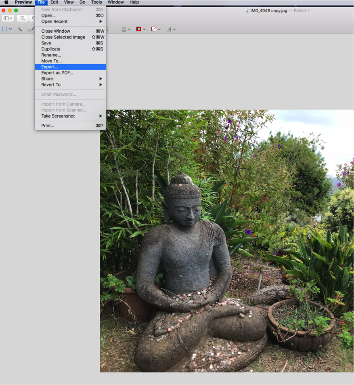This screenshot has width=354, height=385.
Task: Expand the Open Recent submenu
Action: pos(54,21)
